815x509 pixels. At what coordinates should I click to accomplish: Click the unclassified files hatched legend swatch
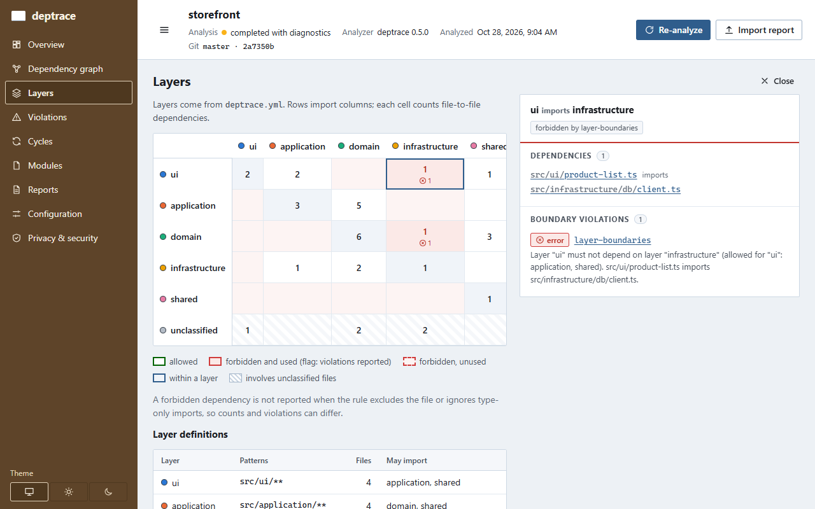[236, 378]
